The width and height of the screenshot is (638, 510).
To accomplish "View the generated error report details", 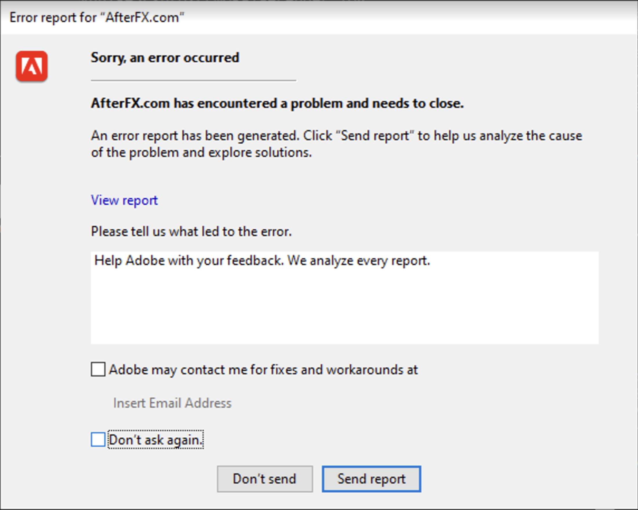I will (124, 201).
